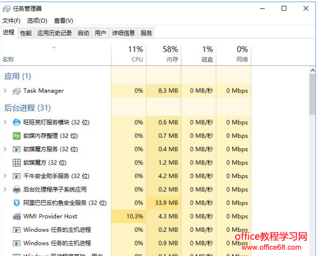Click the 千牛安全助手服务 process icon
This screenshot has height=256, width=317.
[16, 176]
